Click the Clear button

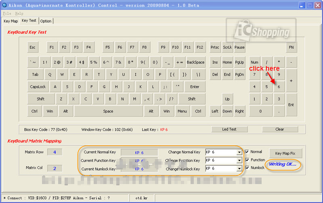pos(280,130)
